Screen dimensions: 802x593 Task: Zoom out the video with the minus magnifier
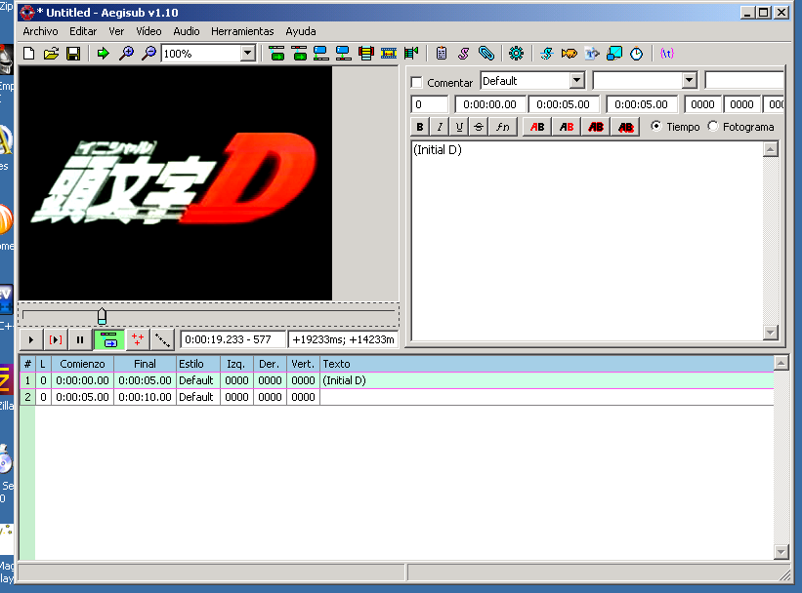(x=148, y=53)
